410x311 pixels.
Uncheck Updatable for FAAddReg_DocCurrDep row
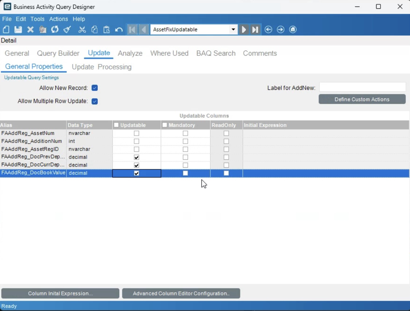click(136, 165)
